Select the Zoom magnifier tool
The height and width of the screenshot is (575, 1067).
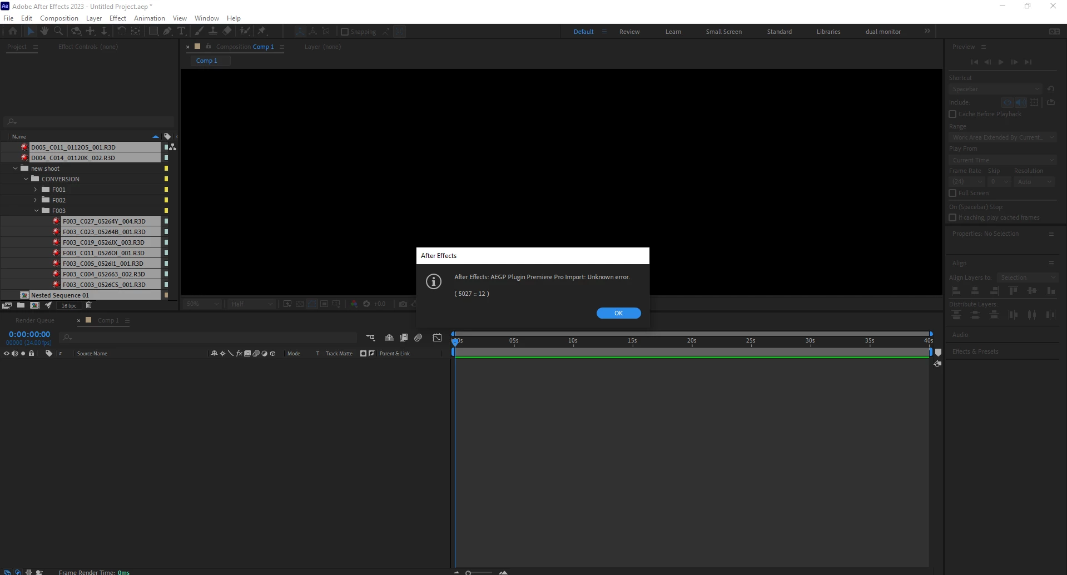(58, 32)
